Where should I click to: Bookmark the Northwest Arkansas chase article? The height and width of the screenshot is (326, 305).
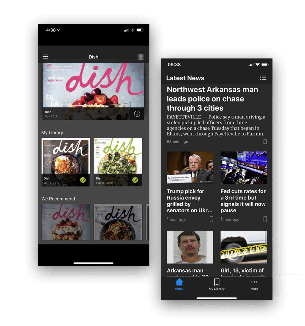click(265, 142)
